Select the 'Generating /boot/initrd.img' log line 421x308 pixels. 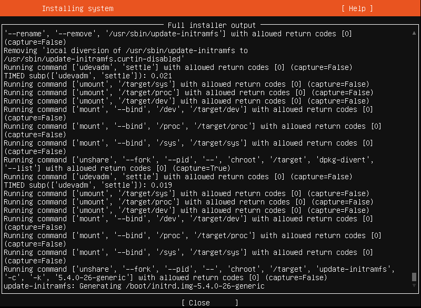[134, 286]
